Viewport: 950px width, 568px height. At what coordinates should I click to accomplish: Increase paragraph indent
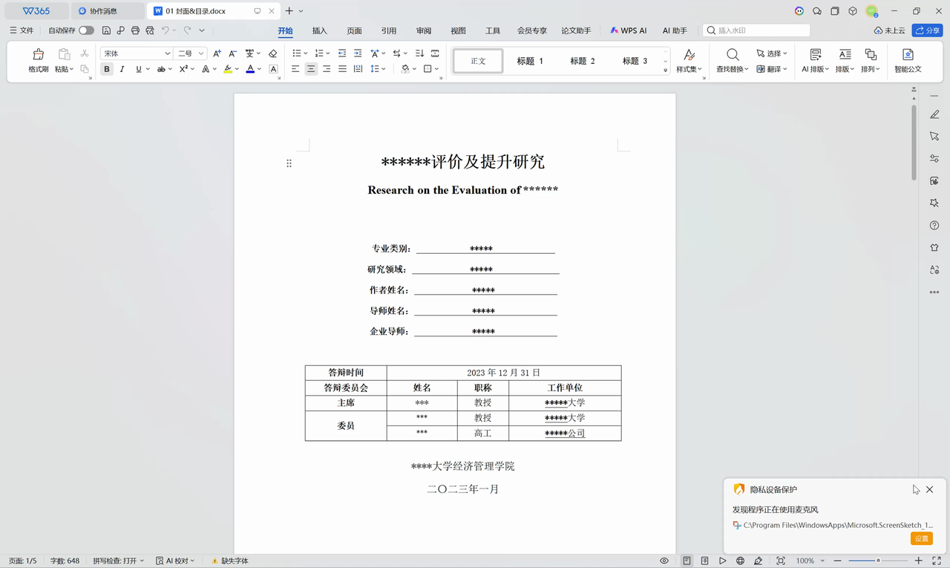(x=358, y=53)
